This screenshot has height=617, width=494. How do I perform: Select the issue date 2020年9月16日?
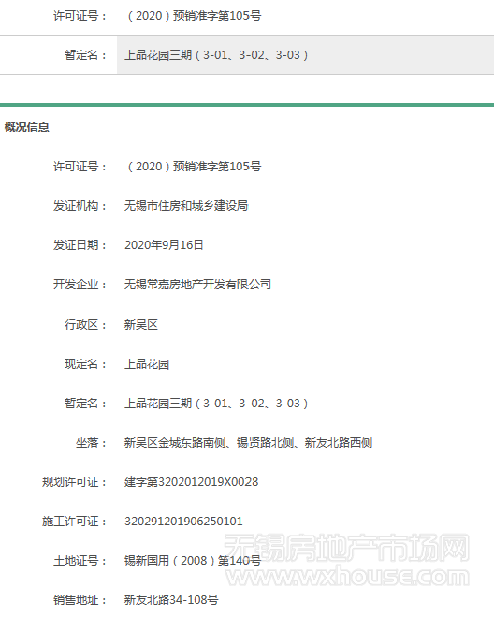click(x=164, y=245)
